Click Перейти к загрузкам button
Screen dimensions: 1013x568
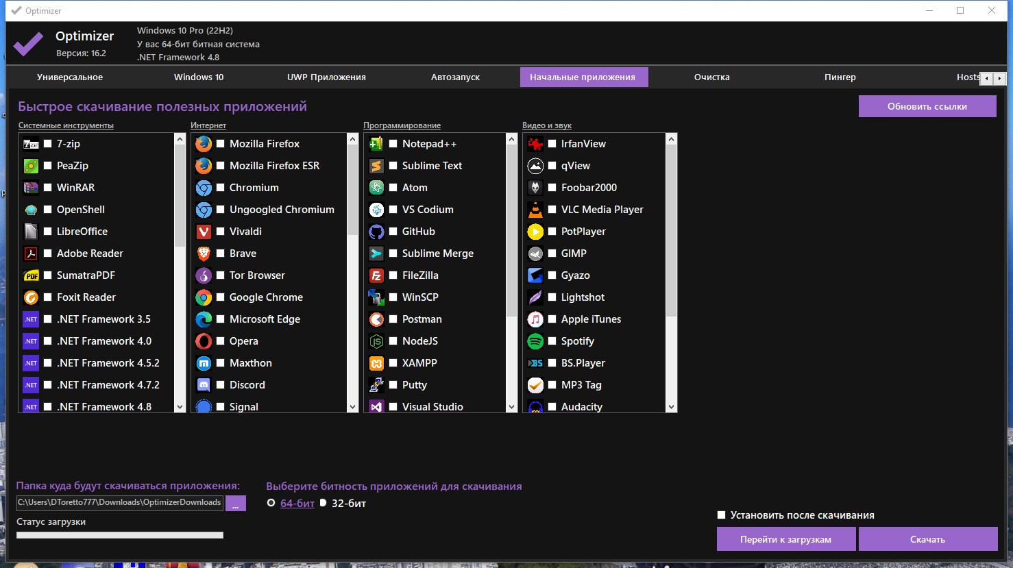pyautogui.click(x=786, y=539)
